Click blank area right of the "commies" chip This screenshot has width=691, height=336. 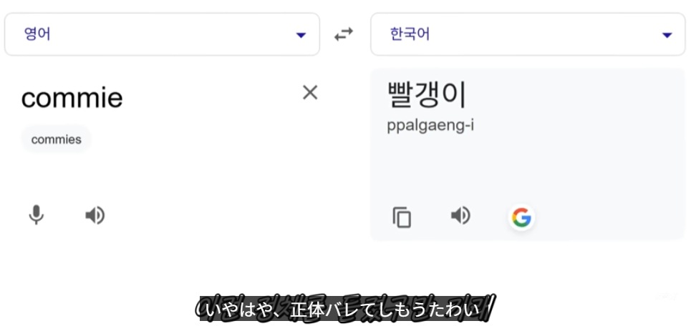tap(200, 139)
